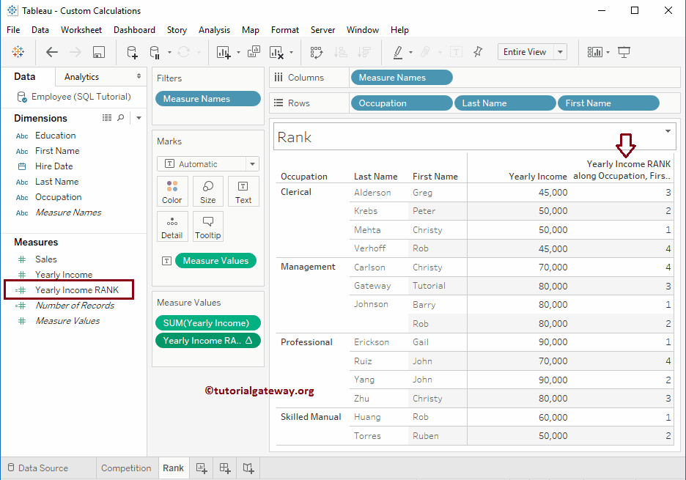The width and height of the screenshot is (686, 480).
Task: Open the Rank title caption dropdown arrow
Action: point(668,131)
